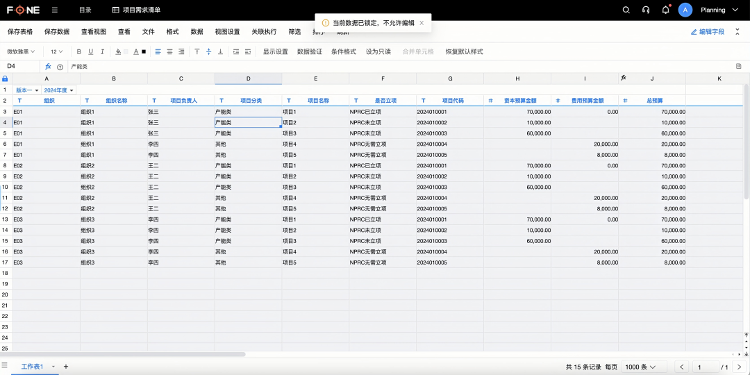The image size is (750, 375).
Task: Align text right
Action: 181,51
